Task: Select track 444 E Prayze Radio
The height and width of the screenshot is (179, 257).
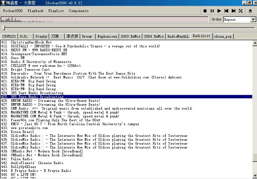Action: [126, 171]
